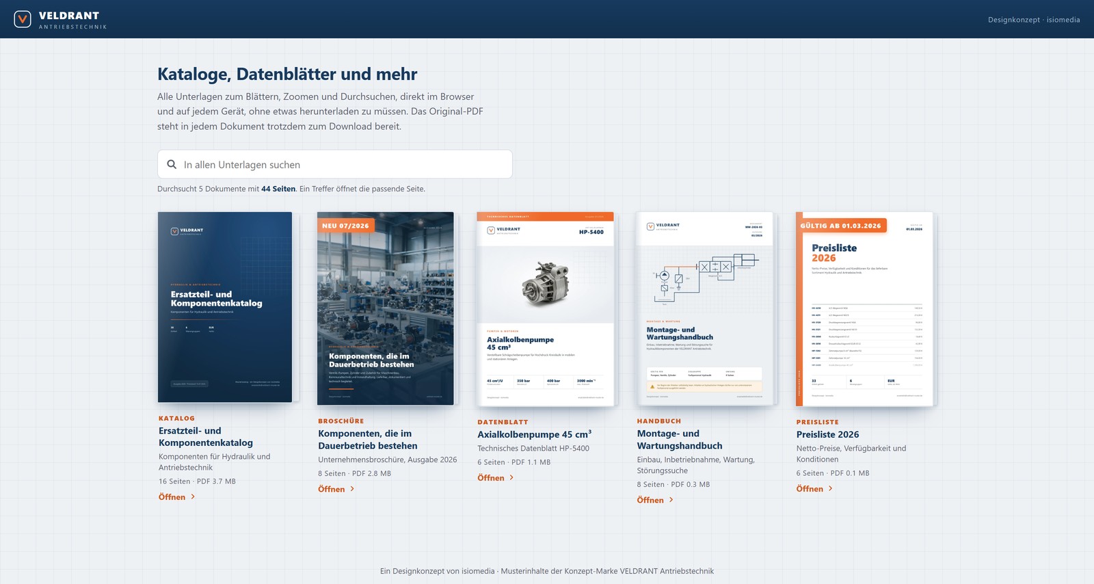Click 'Netto-Preise, Verfügbarkeit und Konditionen' description

(851, 454)
